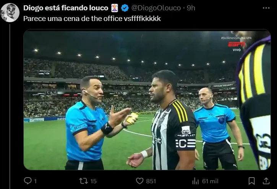Click the blue verified badge
The width and height of the screenshot is (277, 189).
pos(125,8)
